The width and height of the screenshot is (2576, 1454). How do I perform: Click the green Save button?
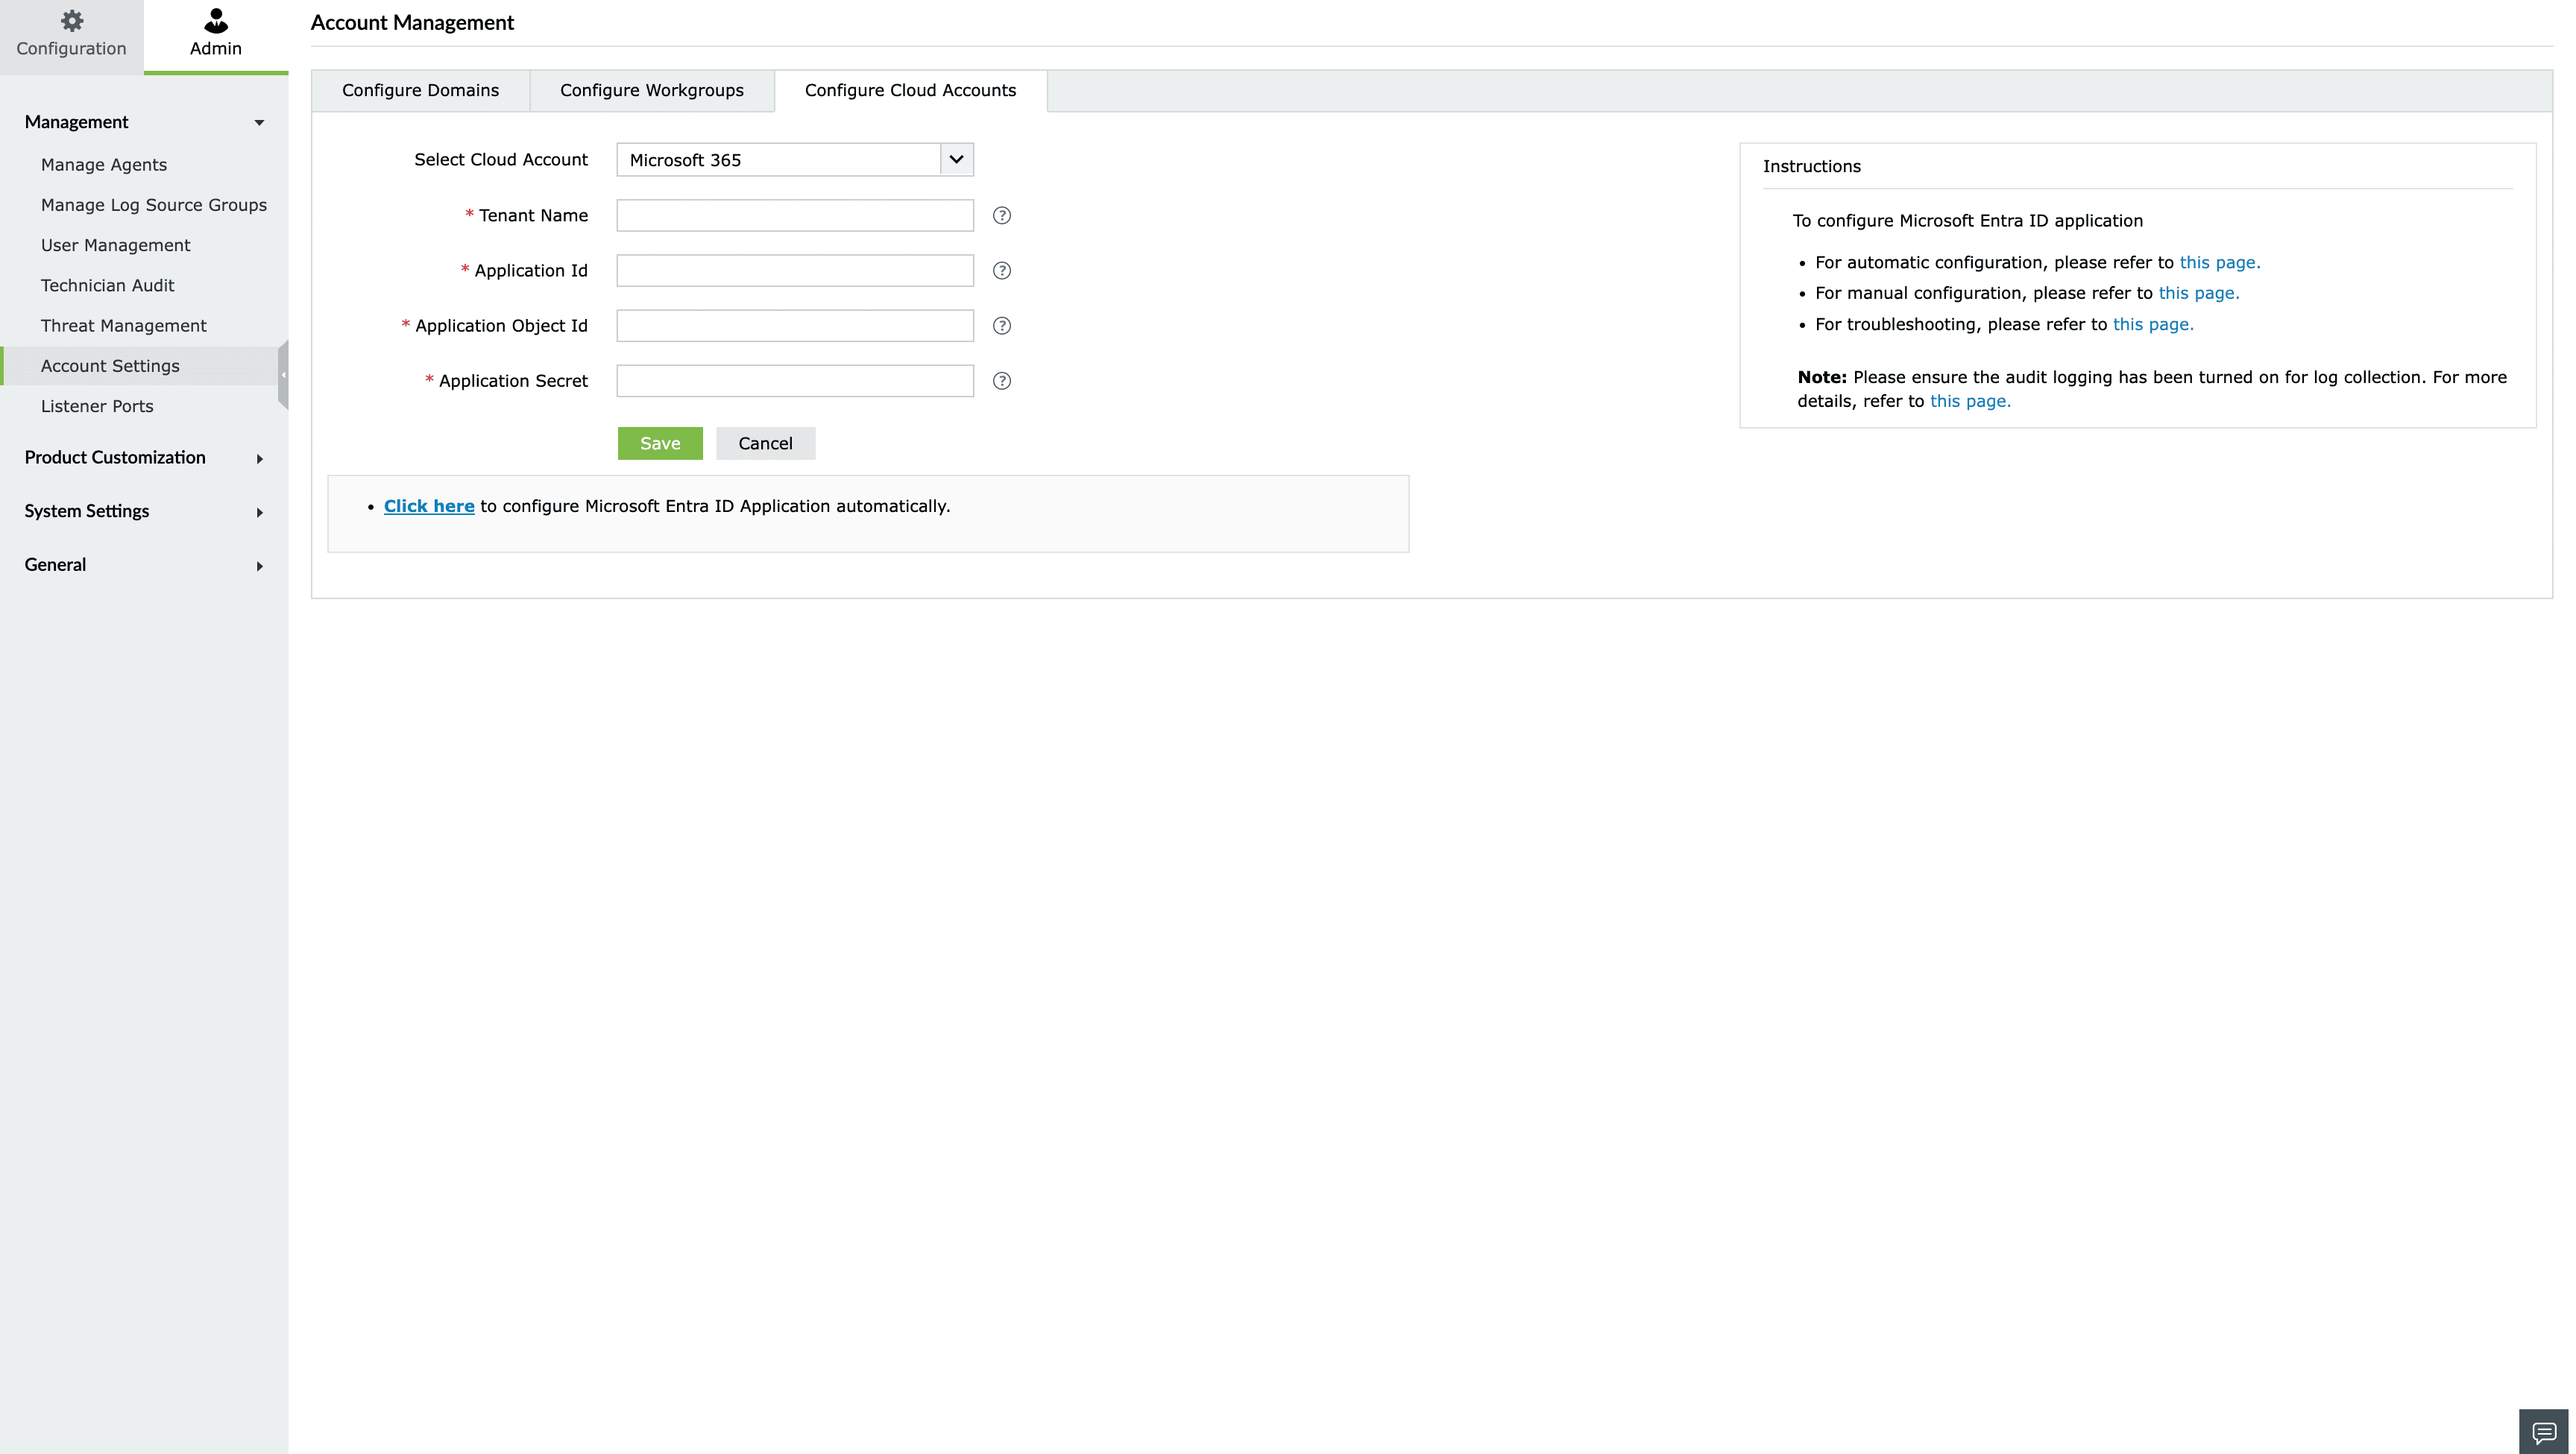coord(659,443)
